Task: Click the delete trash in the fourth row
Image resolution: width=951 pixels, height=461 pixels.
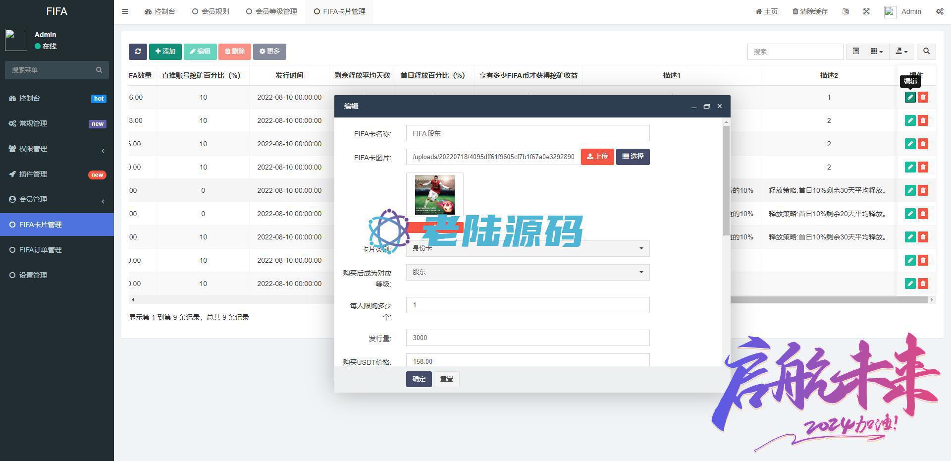Action: tap(923, 167)
